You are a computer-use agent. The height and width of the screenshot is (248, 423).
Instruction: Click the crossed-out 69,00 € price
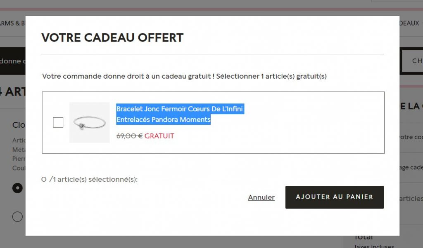129,136
